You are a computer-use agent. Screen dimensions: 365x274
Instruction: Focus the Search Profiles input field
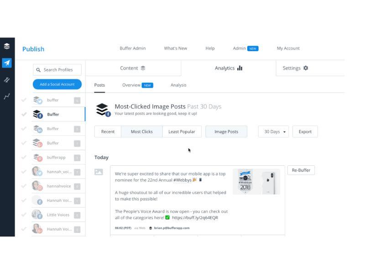[x=57, y=70]
